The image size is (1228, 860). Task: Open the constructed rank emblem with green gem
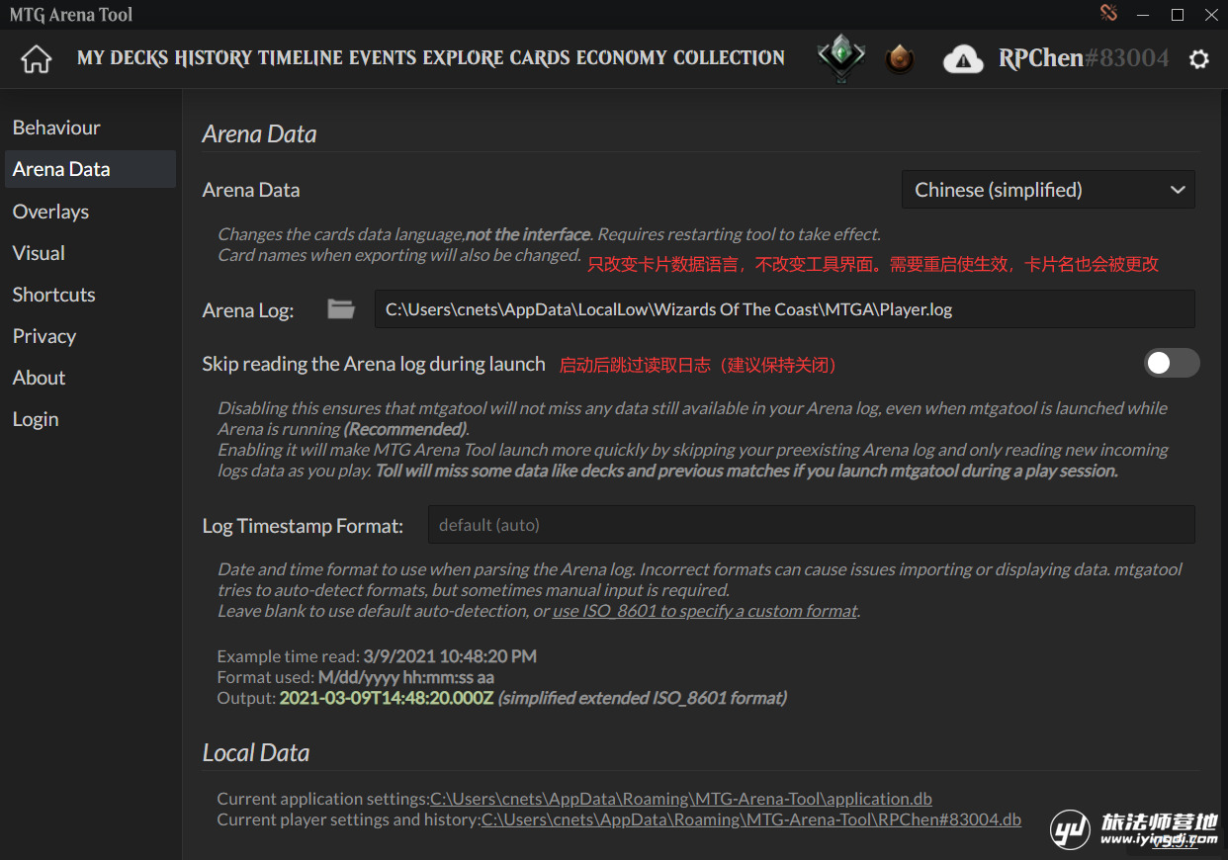(841, 58)
